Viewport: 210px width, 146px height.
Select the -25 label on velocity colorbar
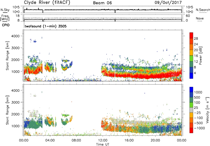pos(197,113)
